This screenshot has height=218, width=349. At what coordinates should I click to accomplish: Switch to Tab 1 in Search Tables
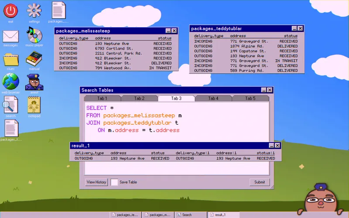click(x=102, y=99)
